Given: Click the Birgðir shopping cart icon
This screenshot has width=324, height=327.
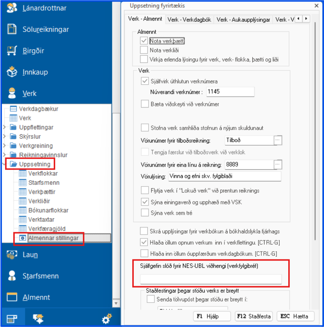Looking at the screenshot, I should (12, 50).
